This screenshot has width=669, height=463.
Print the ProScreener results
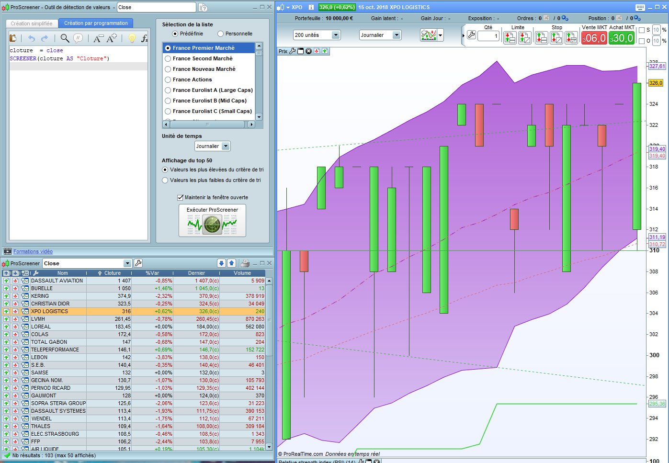click(245, 263)
